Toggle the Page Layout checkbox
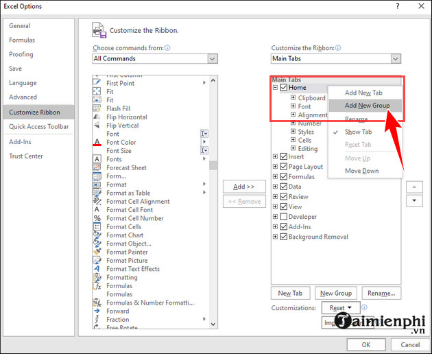 [x=283, y=167]
